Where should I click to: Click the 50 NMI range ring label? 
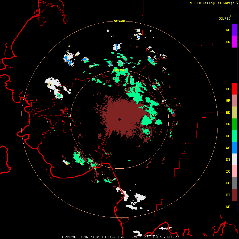click(119, 70)
